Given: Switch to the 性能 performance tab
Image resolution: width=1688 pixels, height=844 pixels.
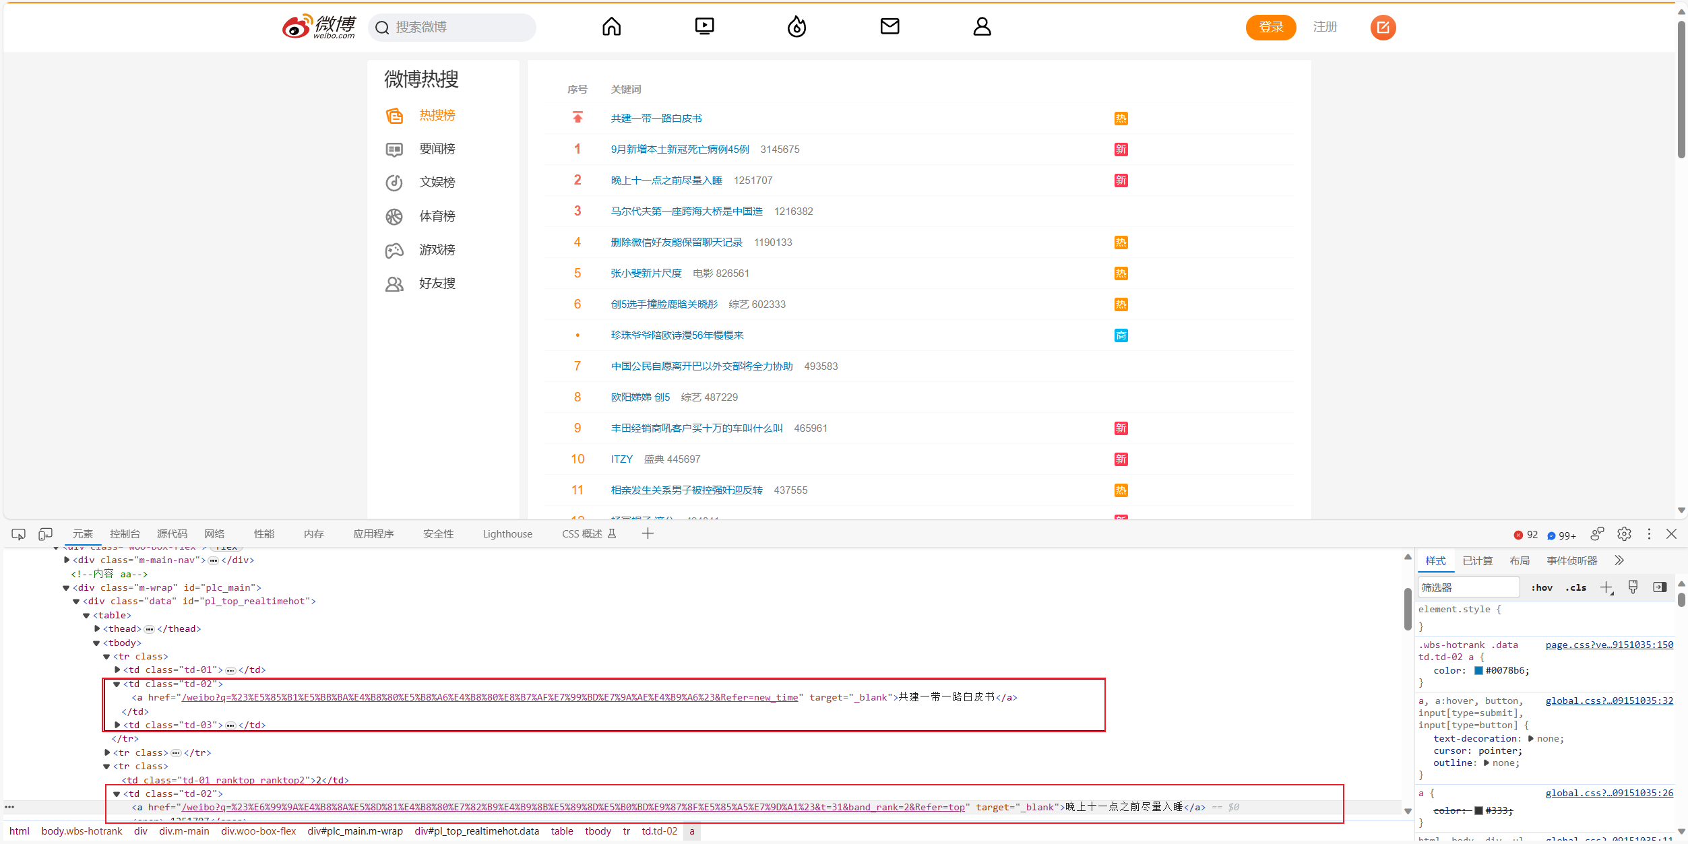Looking at the screenshot, I should (264, 534).
